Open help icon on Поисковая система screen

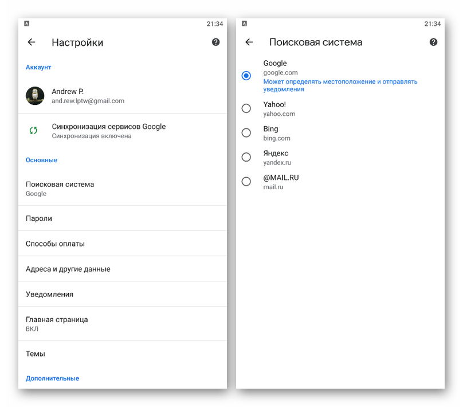(433, 42)
